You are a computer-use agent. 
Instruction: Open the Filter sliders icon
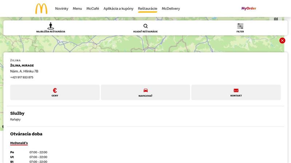(240, 26)
